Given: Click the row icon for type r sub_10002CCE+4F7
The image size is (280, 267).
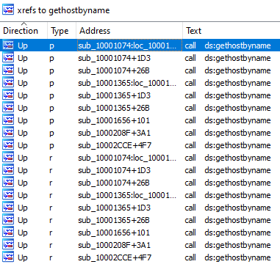Looking at the screenshot, I should click(x=8, y=257).
